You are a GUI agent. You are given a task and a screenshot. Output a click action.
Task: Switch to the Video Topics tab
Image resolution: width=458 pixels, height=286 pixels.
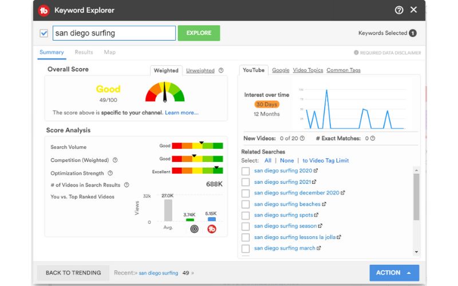coord(308,70)
